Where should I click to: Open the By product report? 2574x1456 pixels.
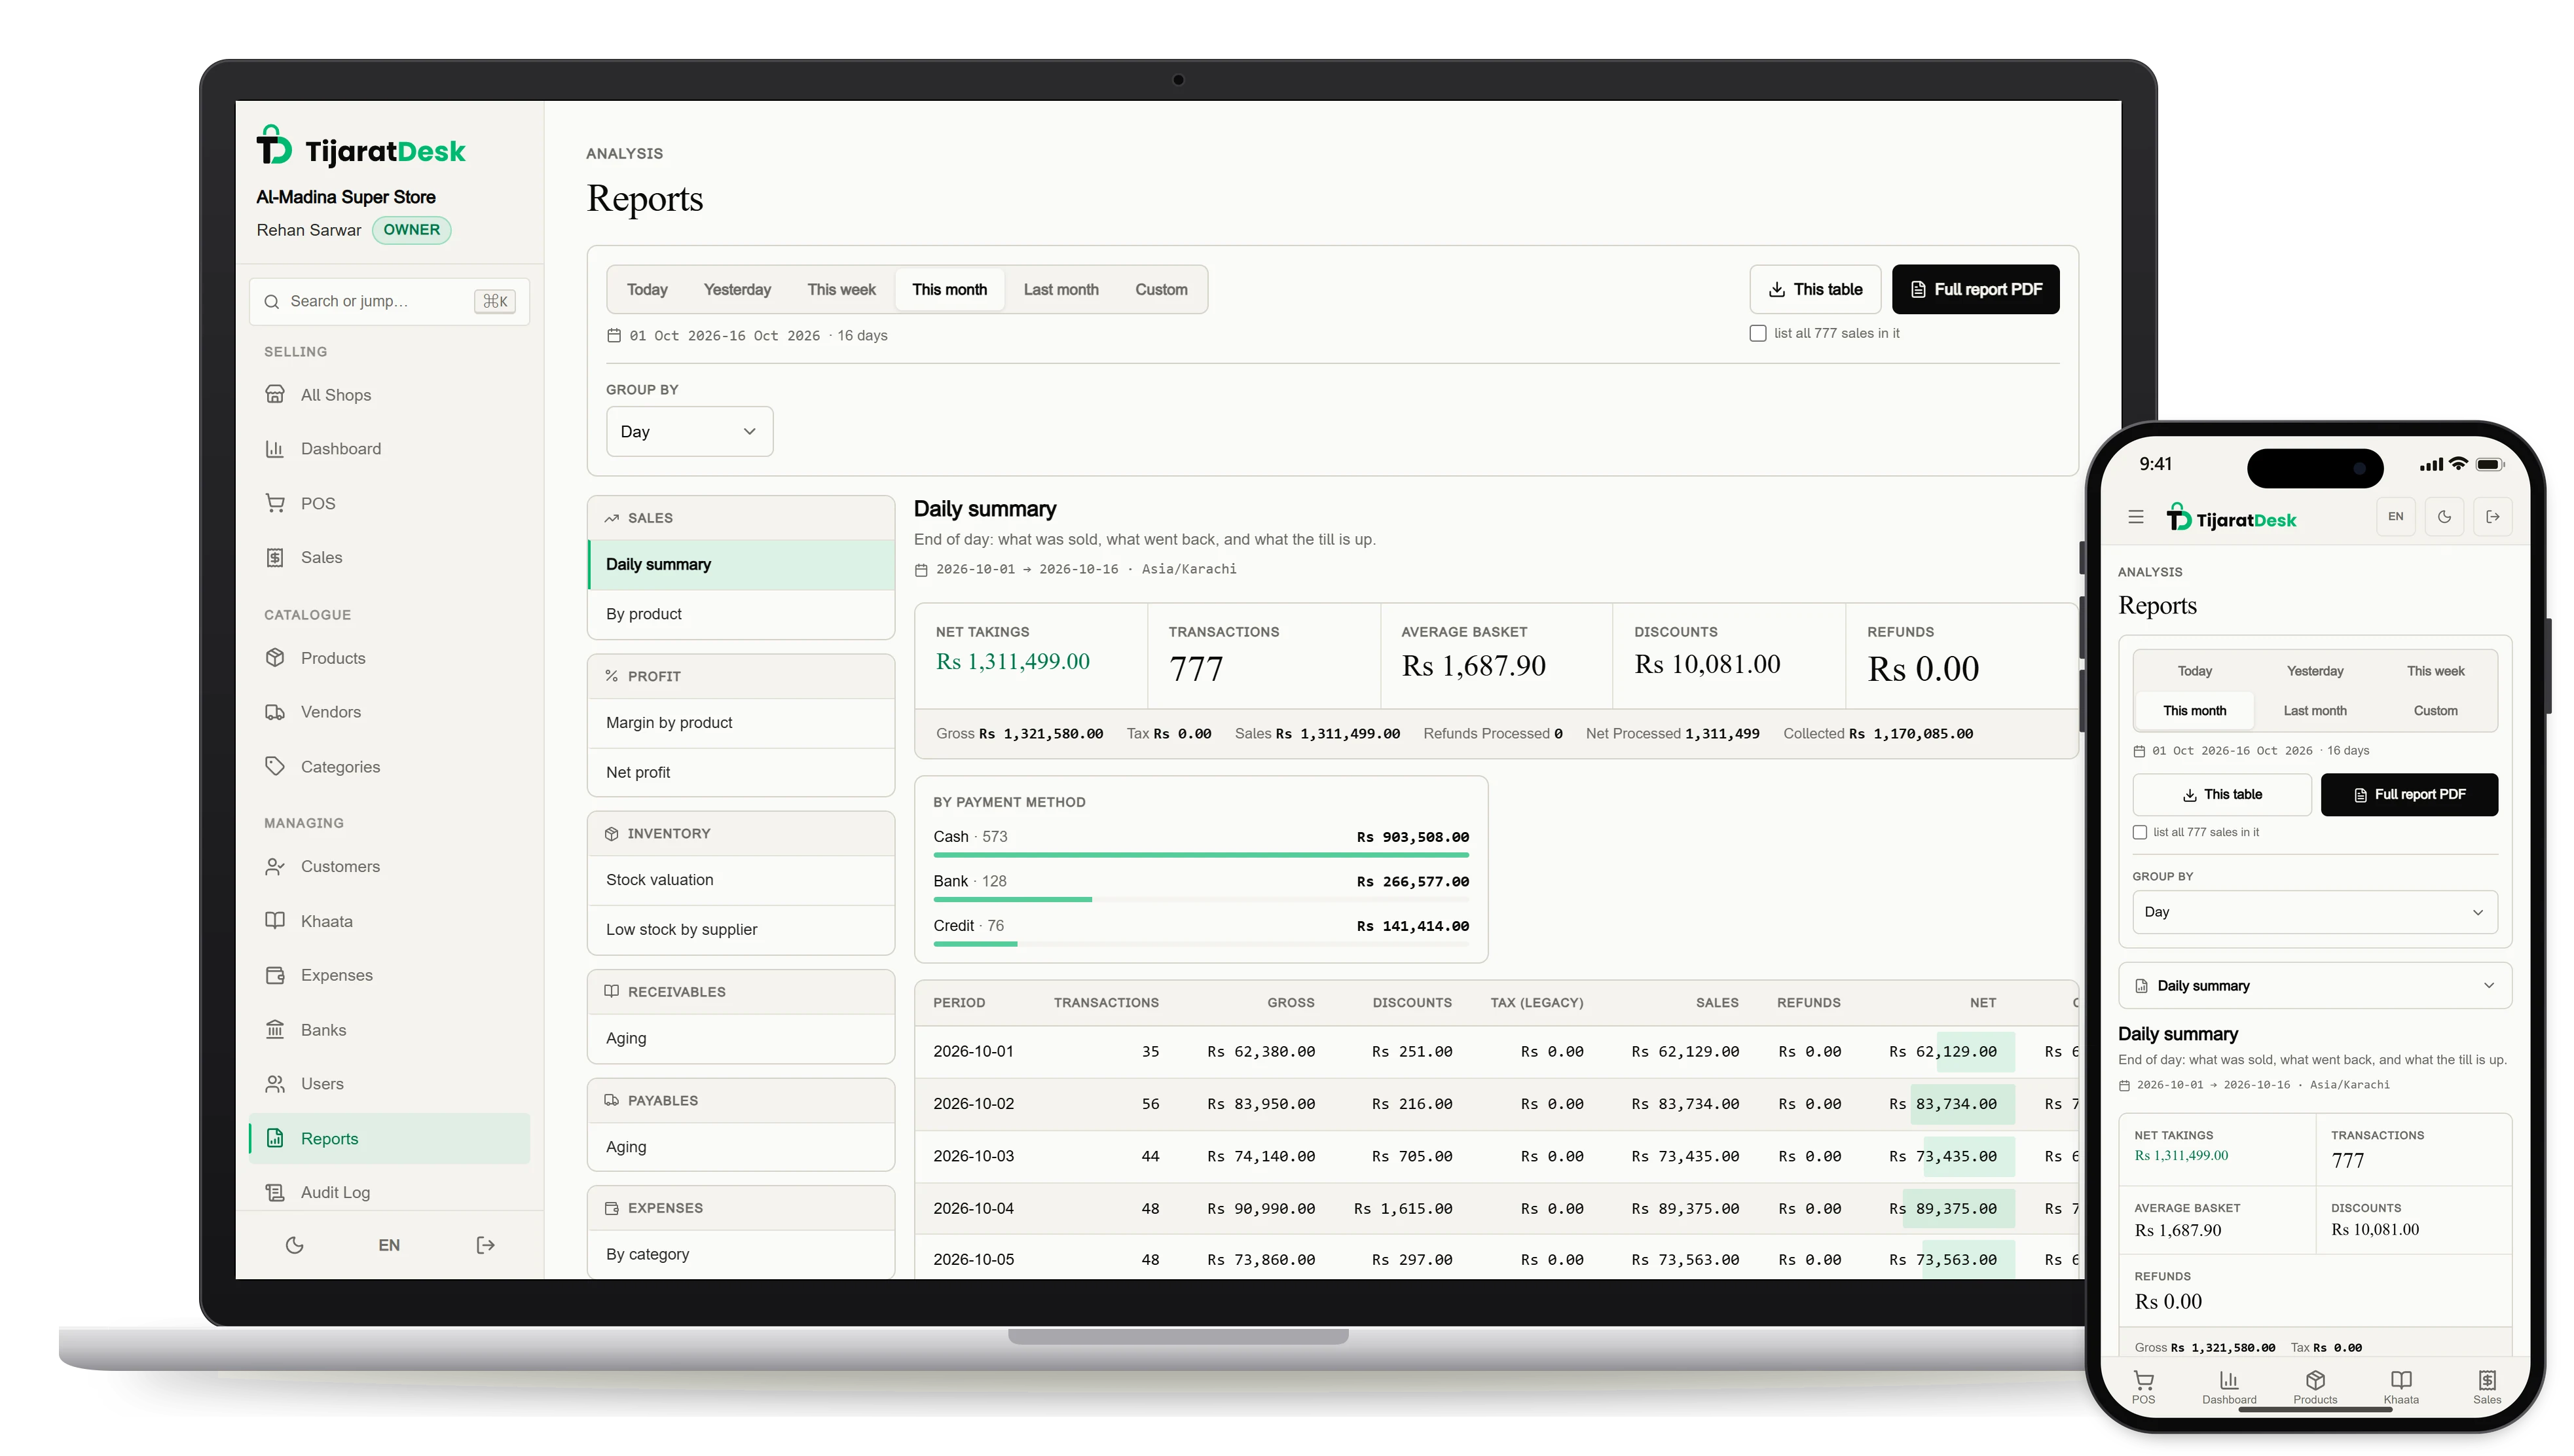pos(741,615)
